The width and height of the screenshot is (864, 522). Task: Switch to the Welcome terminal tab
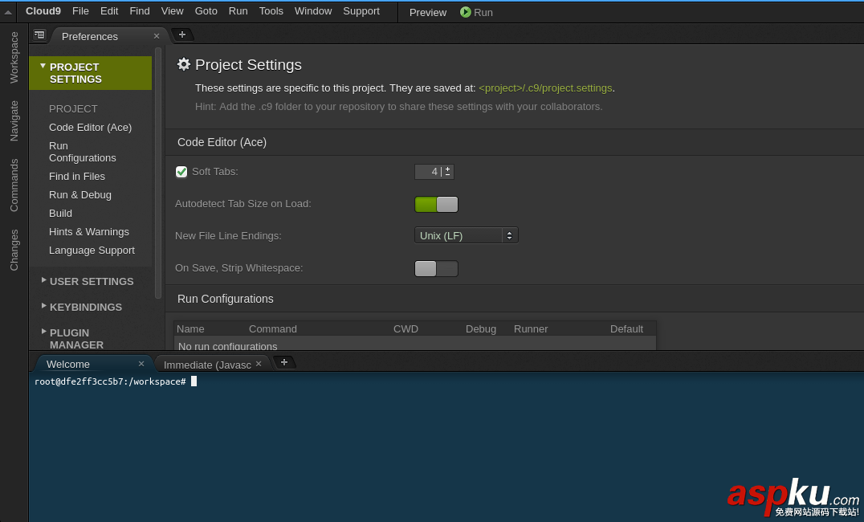tap(68, 364)
